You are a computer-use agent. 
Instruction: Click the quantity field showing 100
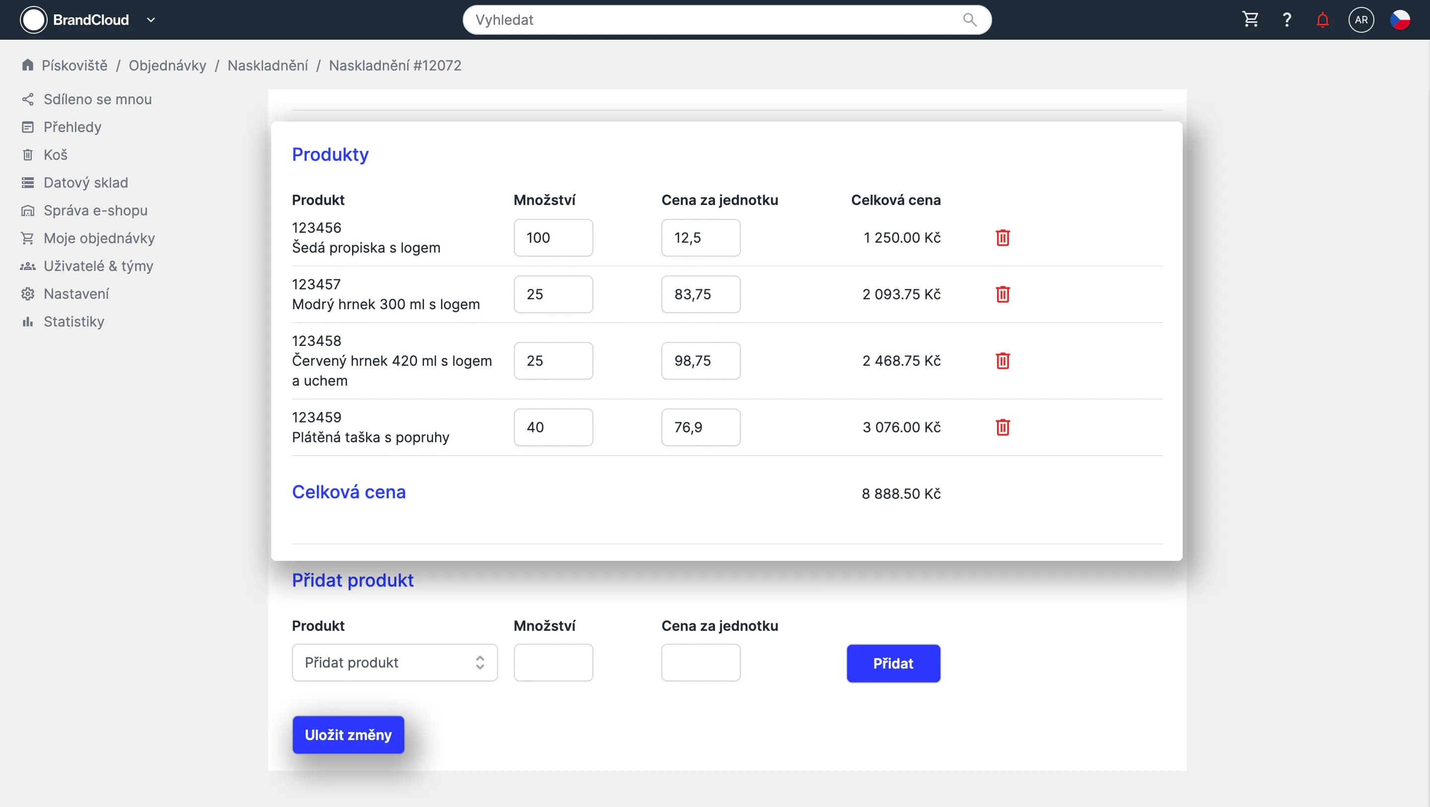coord(553,238)
